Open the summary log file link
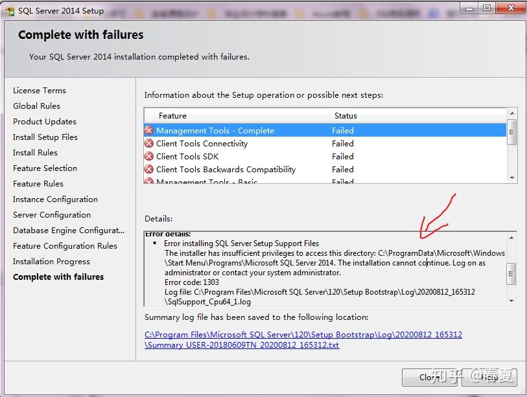Screen dimensions: 527x397 pyautogui.click(x=303, y=340)
